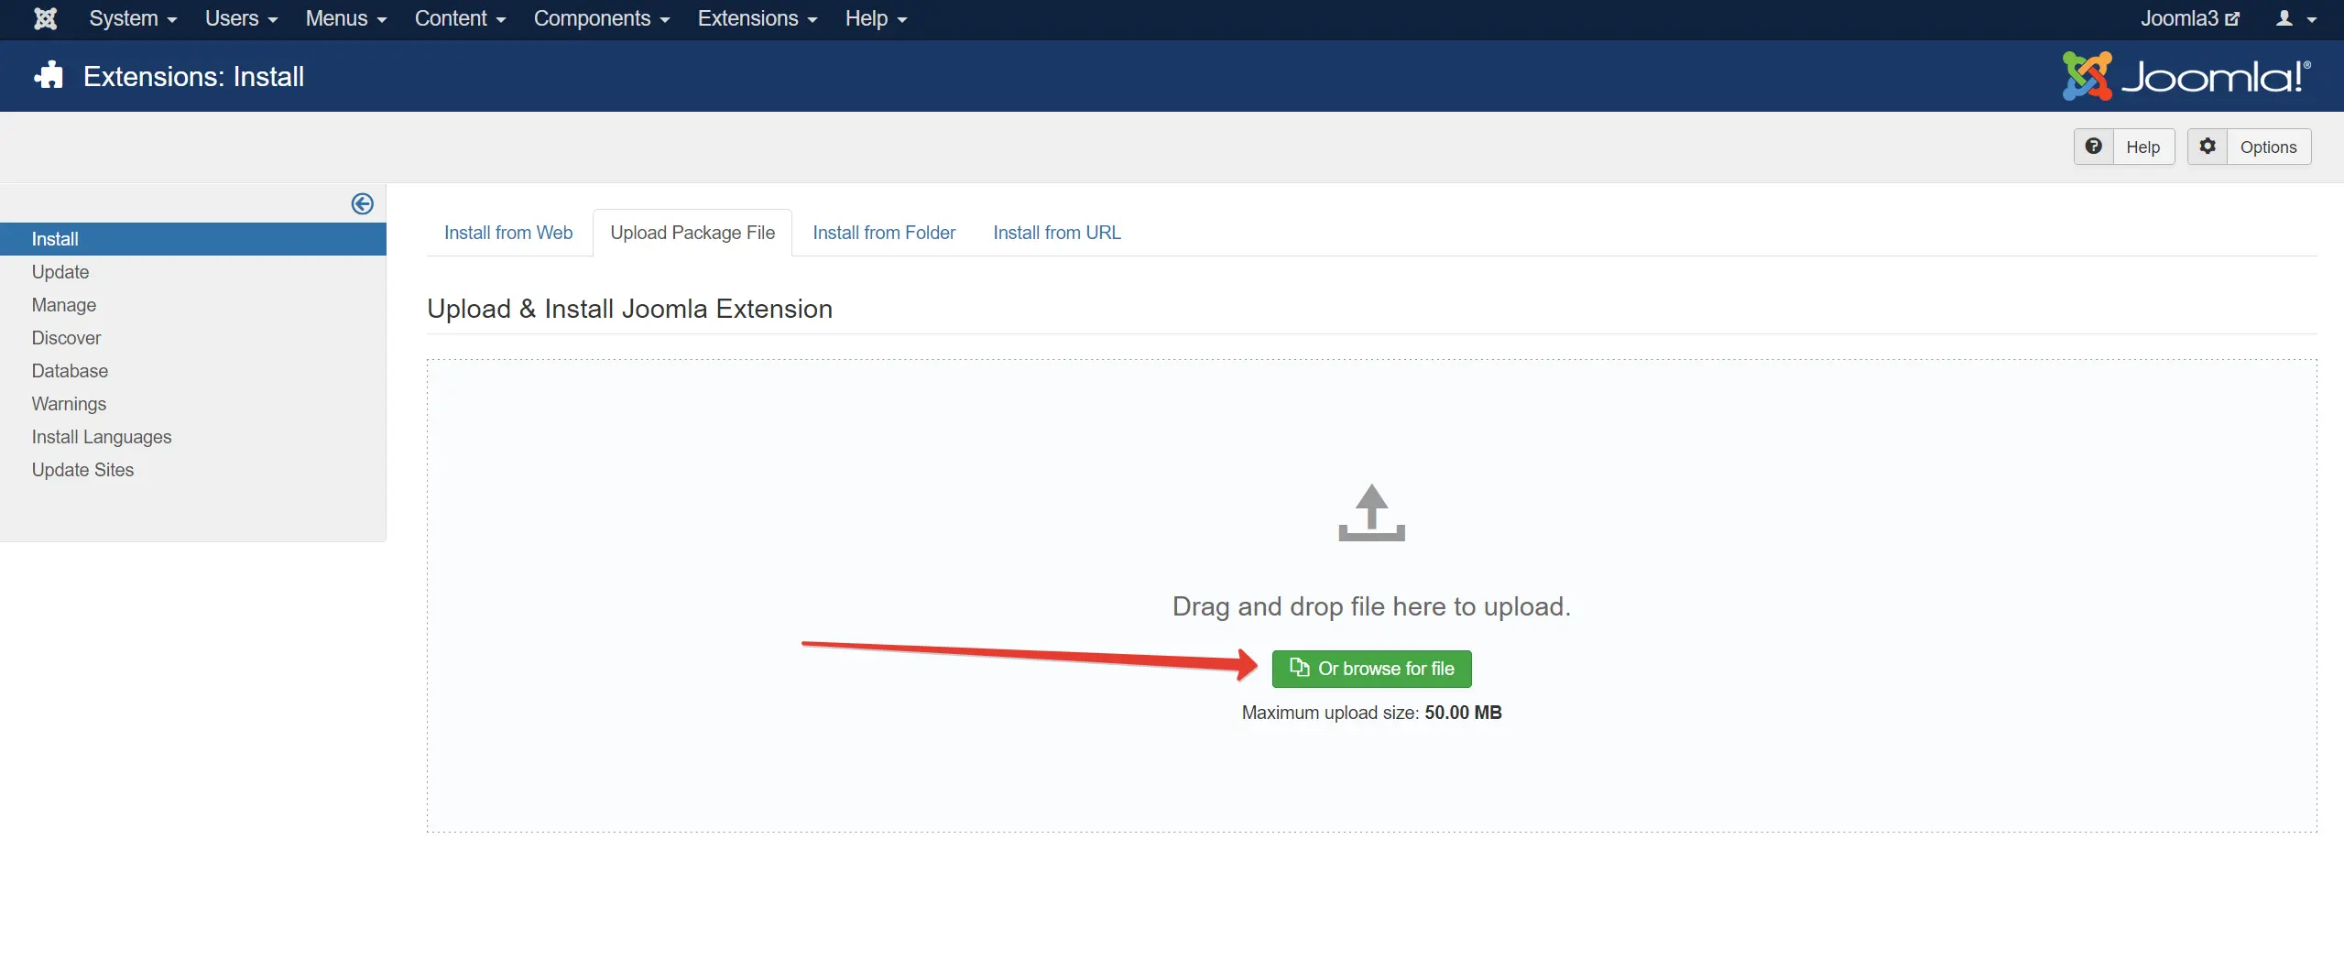Go to the Database section in sidebar
The height and width of the screenshot is (970, 2344).
click(70, 370)
